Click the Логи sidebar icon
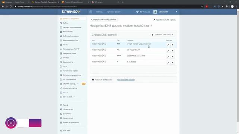This screenshot has width=239, height=134. 61,66
